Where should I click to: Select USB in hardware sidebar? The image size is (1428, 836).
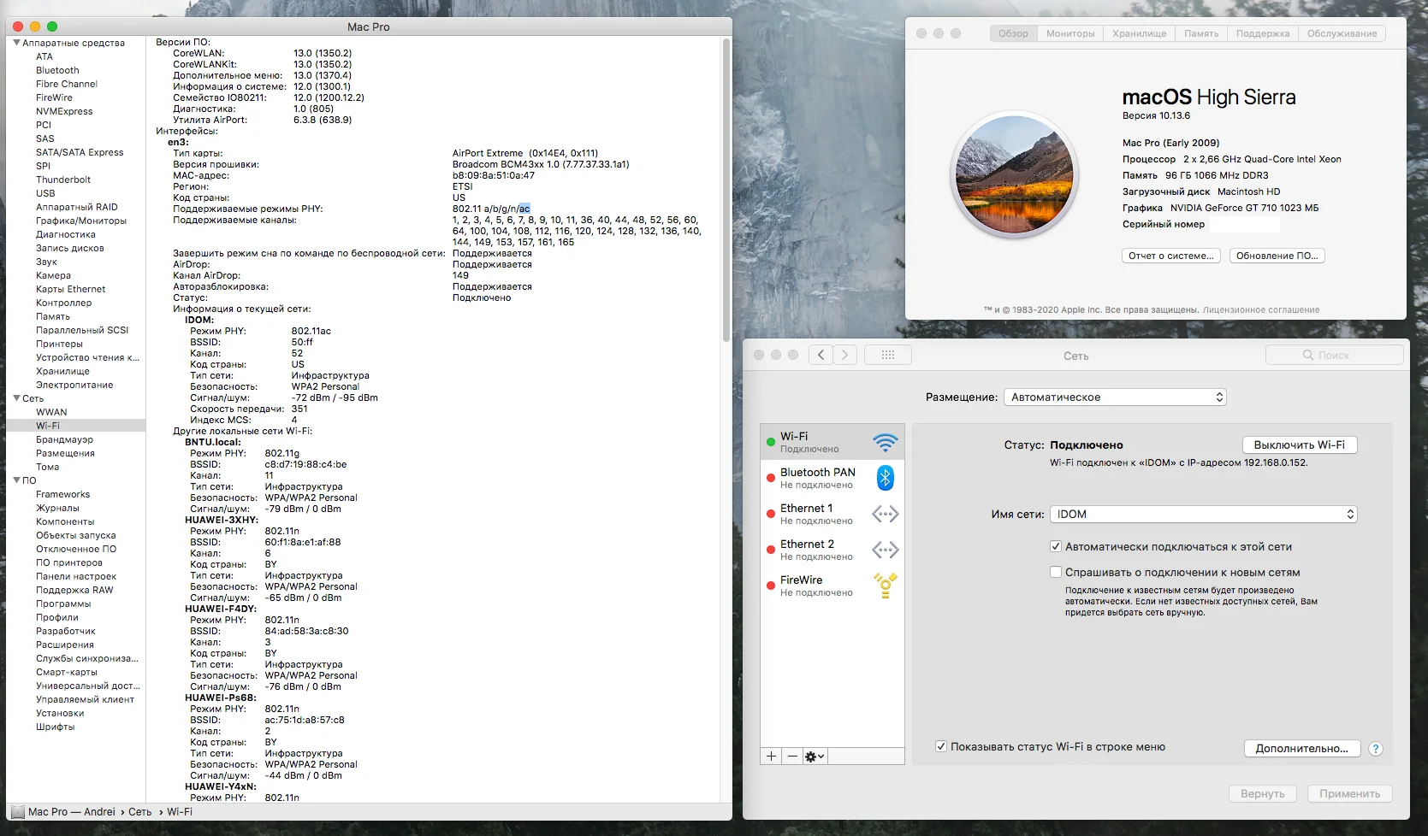click(45, 193)
